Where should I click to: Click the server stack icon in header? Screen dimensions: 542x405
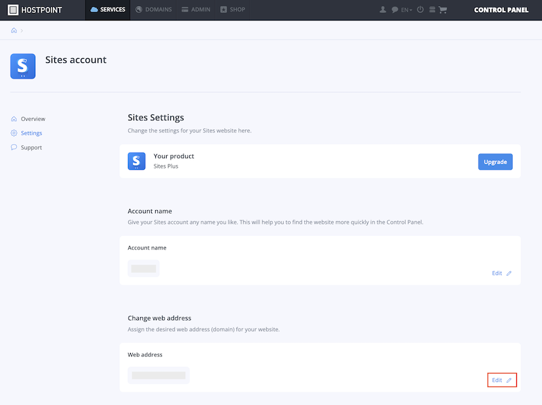pyautogui.click(x=432, y=9)
